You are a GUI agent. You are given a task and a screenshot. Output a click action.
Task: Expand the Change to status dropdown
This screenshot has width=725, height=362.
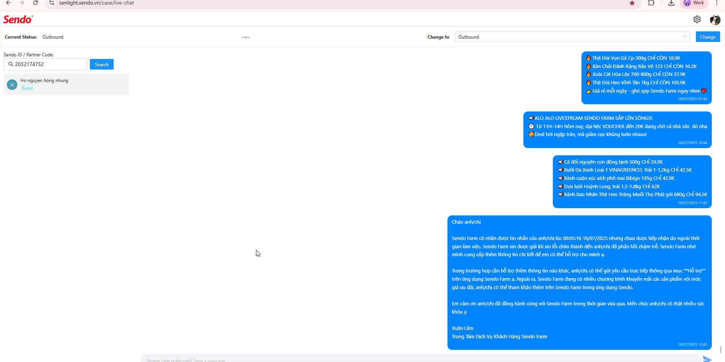(572, 37)
